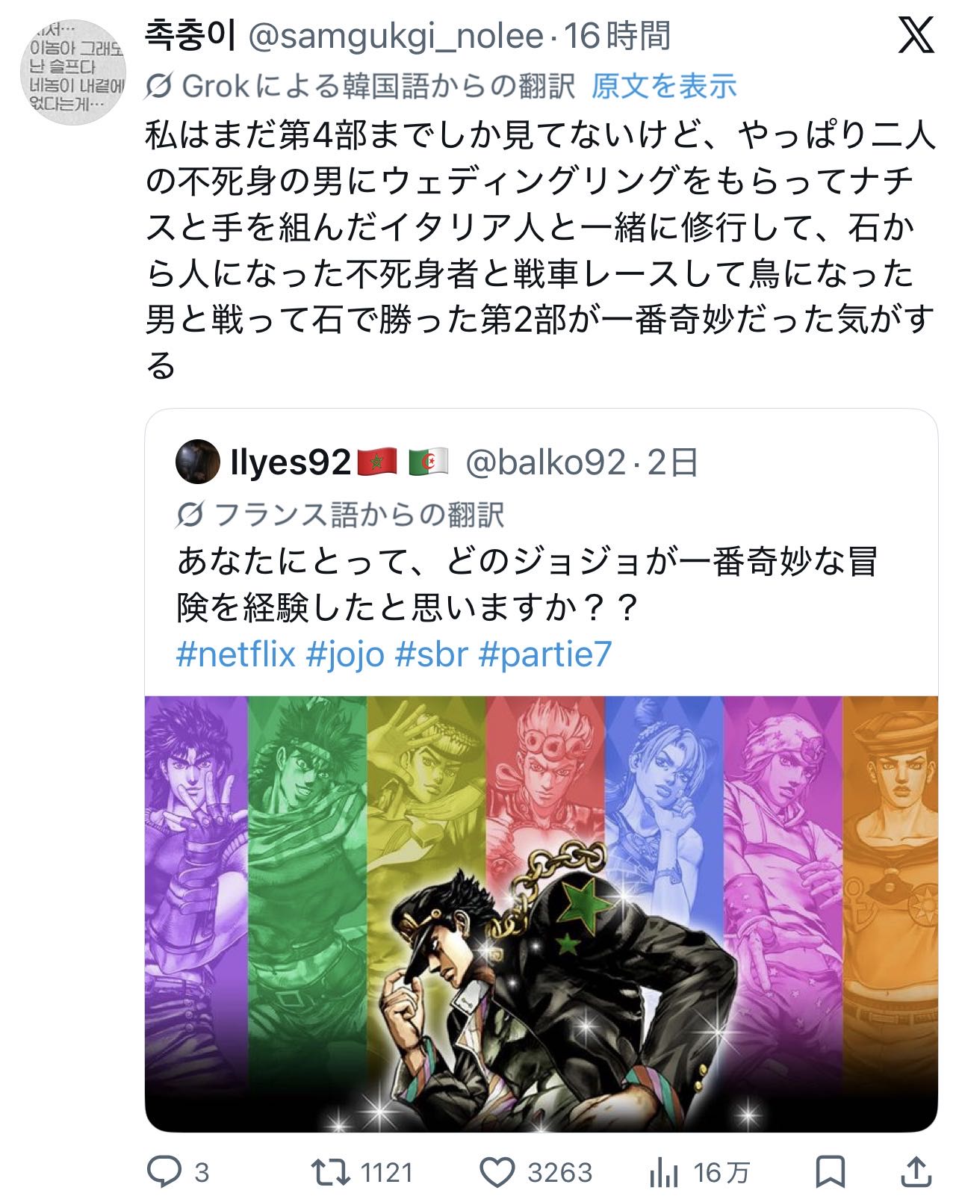
Task: Tap the repost icon showing 1121
Action: [x=330, y=1172]
